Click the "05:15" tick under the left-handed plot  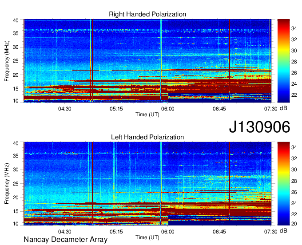tap(116, 232)
